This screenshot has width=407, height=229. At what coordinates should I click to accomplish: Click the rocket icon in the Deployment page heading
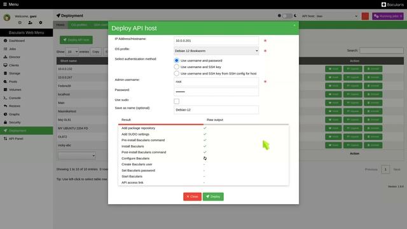pos(58,15)
